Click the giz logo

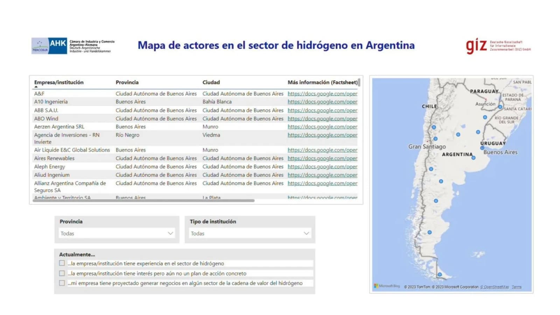[x=498, y=46]
